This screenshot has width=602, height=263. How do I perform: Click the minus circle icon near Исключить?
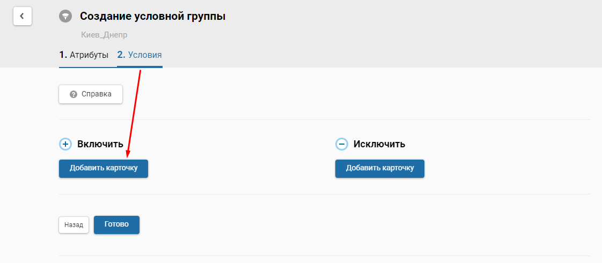pyautogui.click(x=342, y=144)
